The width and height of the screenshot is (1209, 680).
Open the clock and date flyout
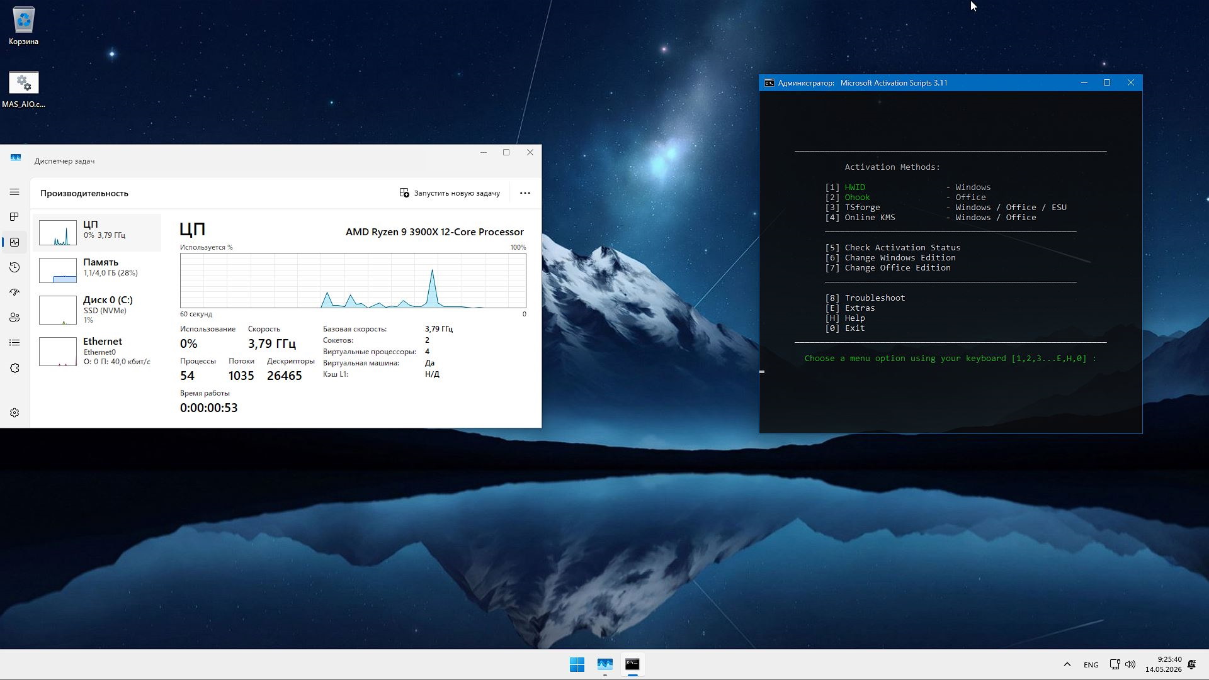click(x=1163, y=664)
